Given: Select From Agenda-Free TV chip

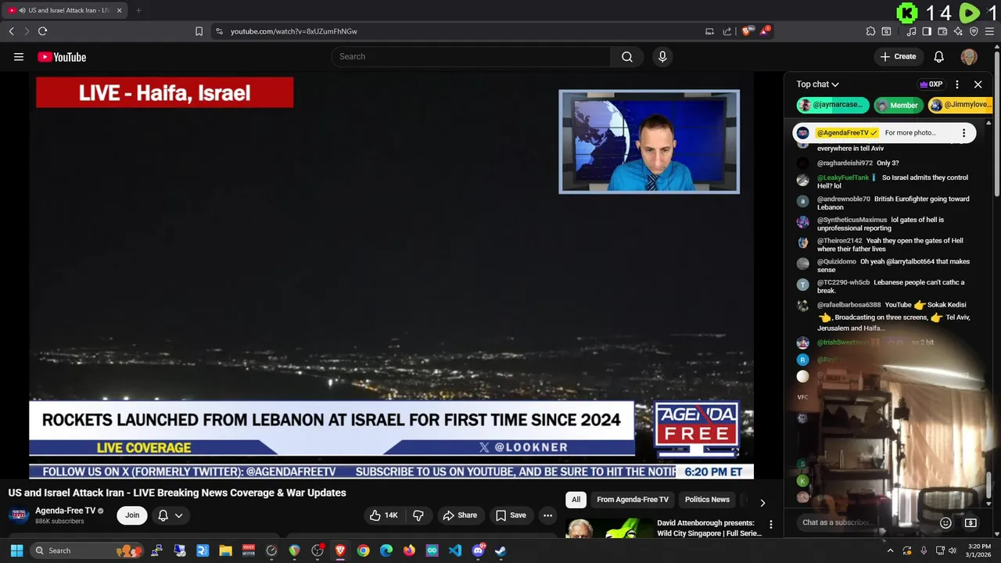Looking at the screenshot, I should 633,500.
